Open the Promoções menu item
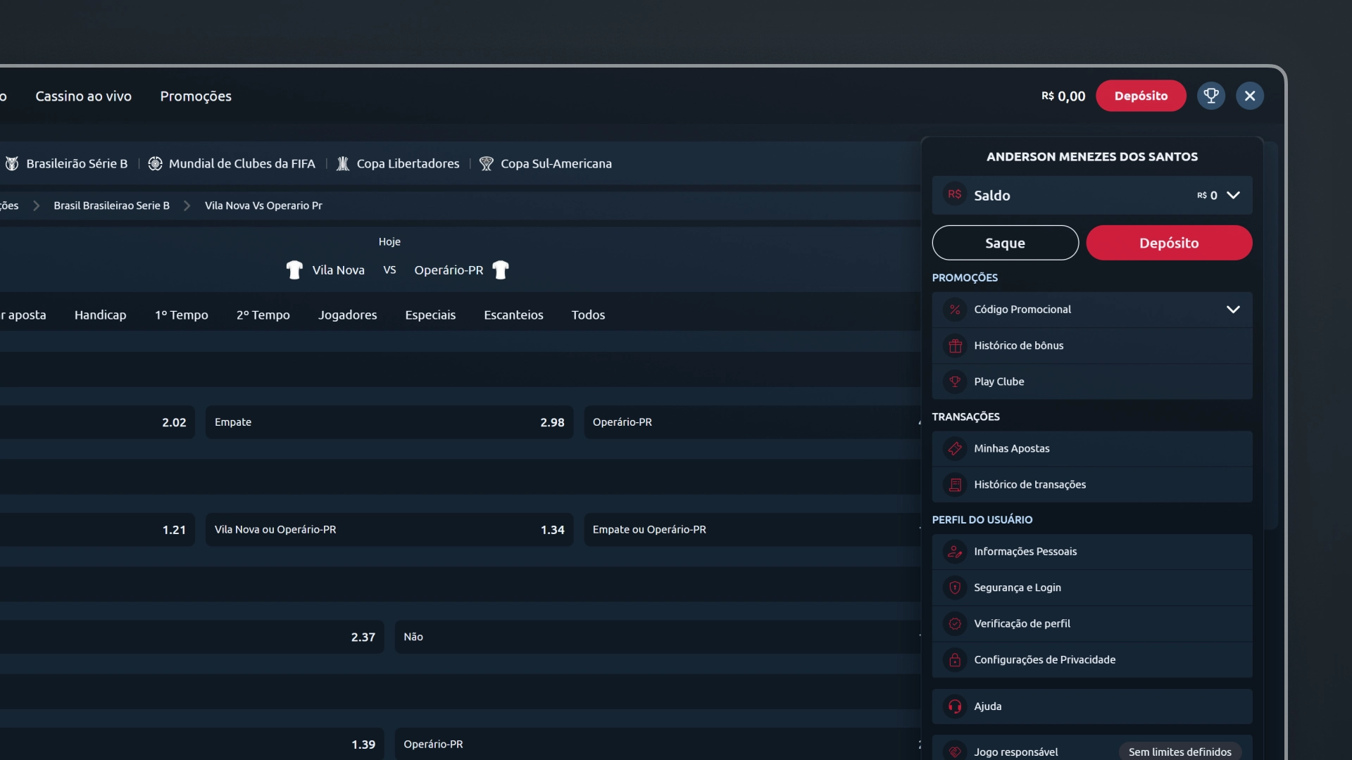The image size is (1352, 760). [196, 96]
